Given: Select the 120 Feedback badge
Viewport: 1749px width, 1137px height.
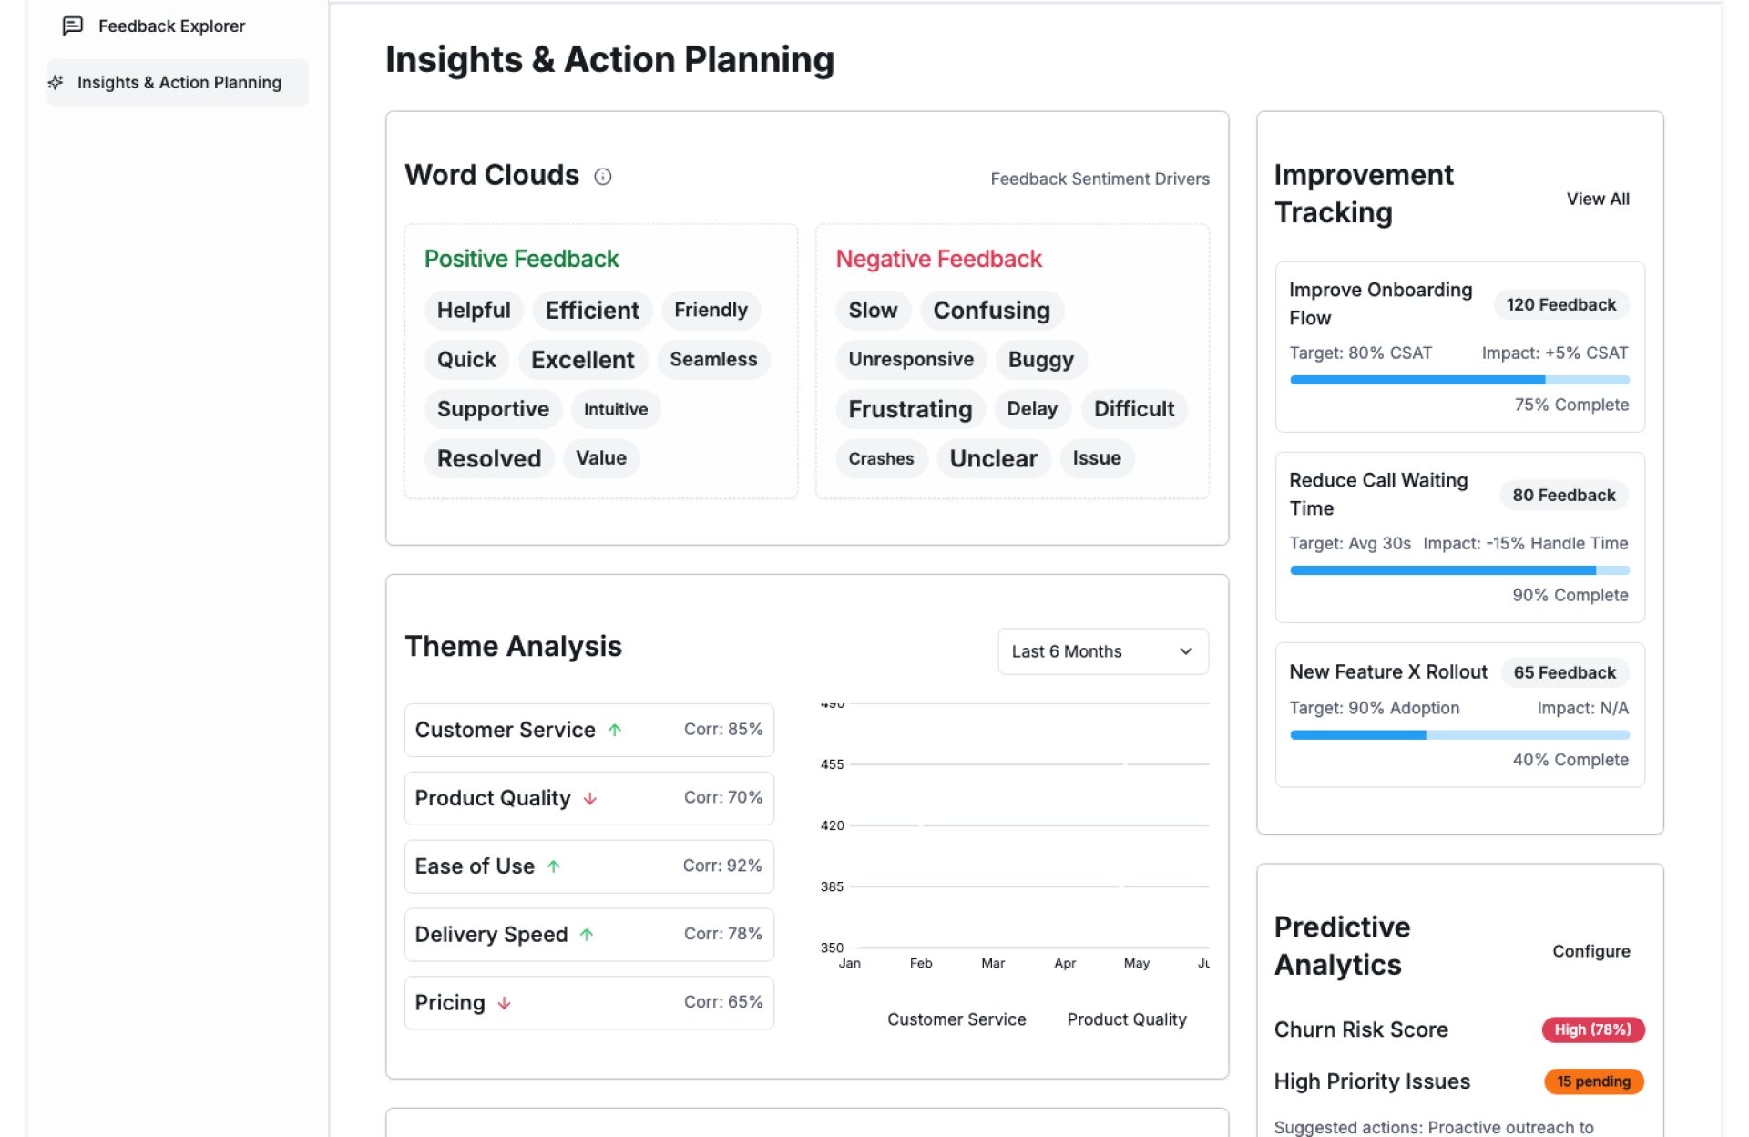Looking at the screenshot, I should pos(1560,305).
